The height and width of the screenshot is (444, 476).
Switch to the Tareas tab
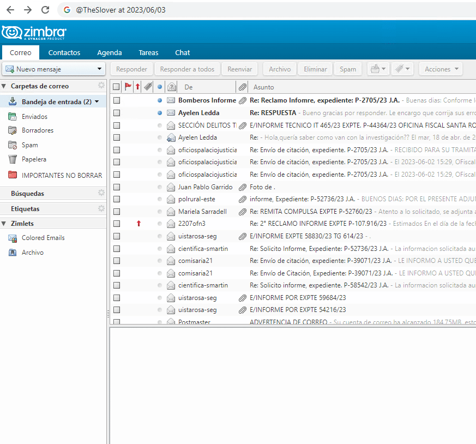point(148,52)
